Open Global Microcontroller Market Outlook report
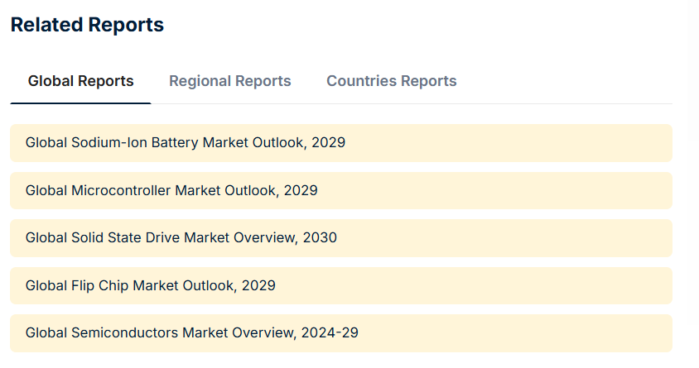Viewport: 699px width, 368px height. (x=171, y=191)
